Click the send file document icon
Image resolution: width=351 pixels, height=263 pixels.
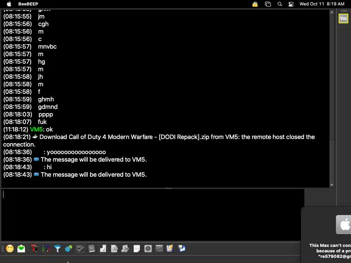tap(114, 249)
